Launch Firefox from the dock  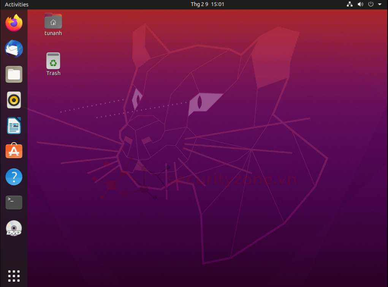[14, 23]
